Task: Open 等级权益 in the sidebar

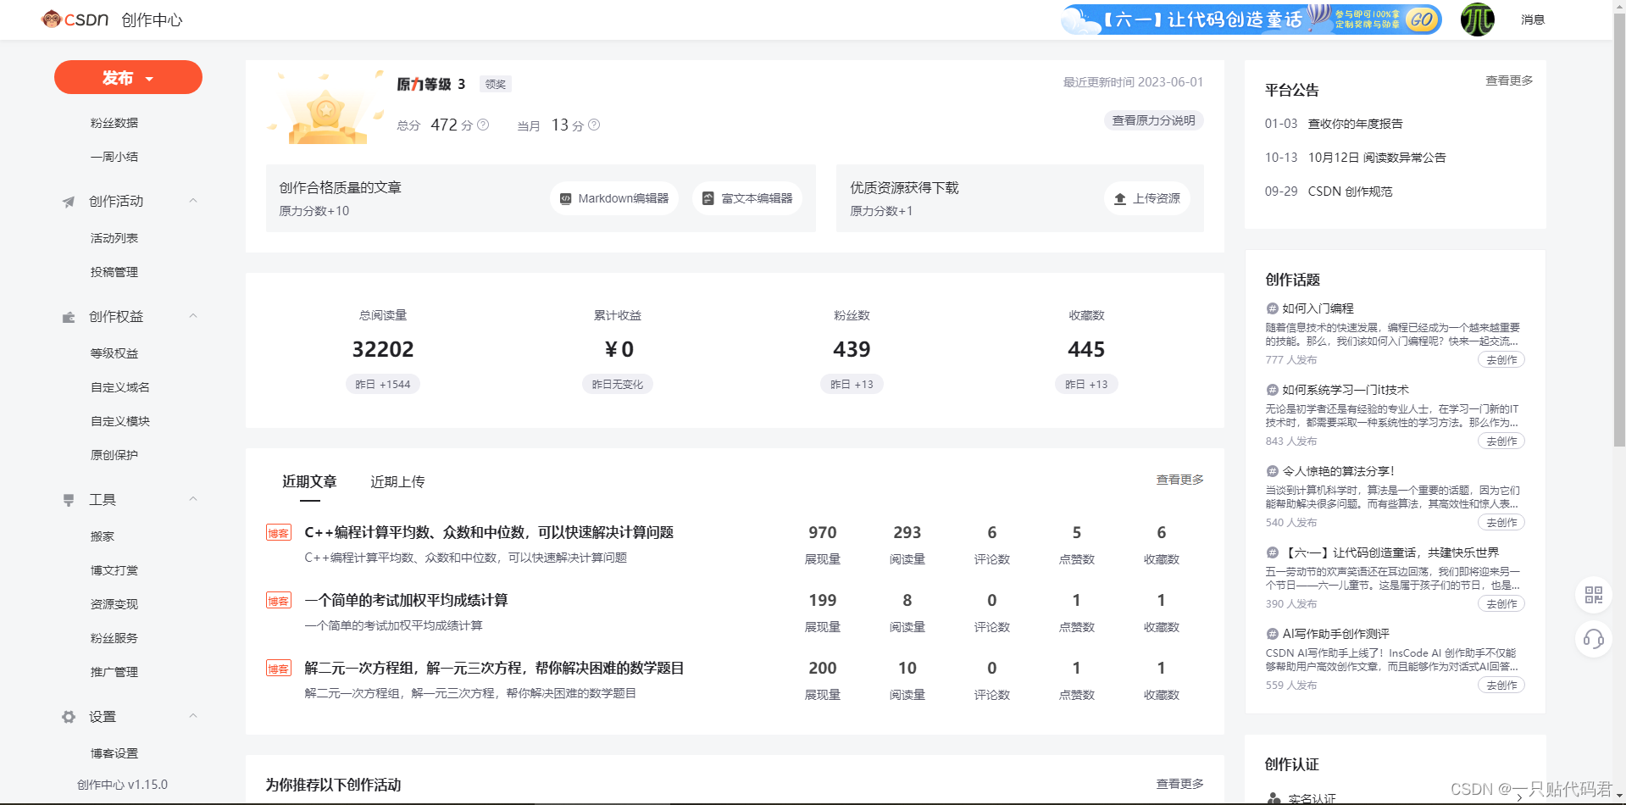Action: 114,353
